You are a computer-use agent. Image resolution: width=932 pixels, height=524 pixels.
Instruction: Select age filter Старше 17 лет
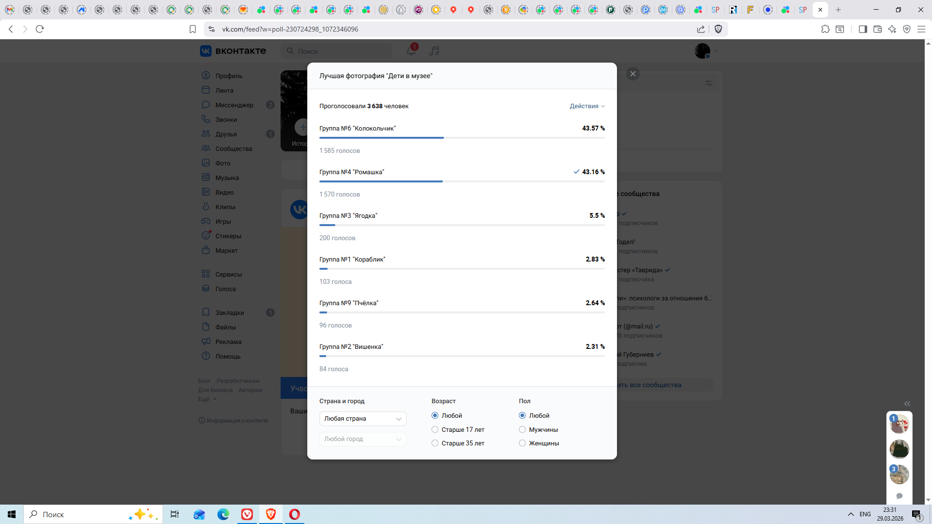[435, 429]
